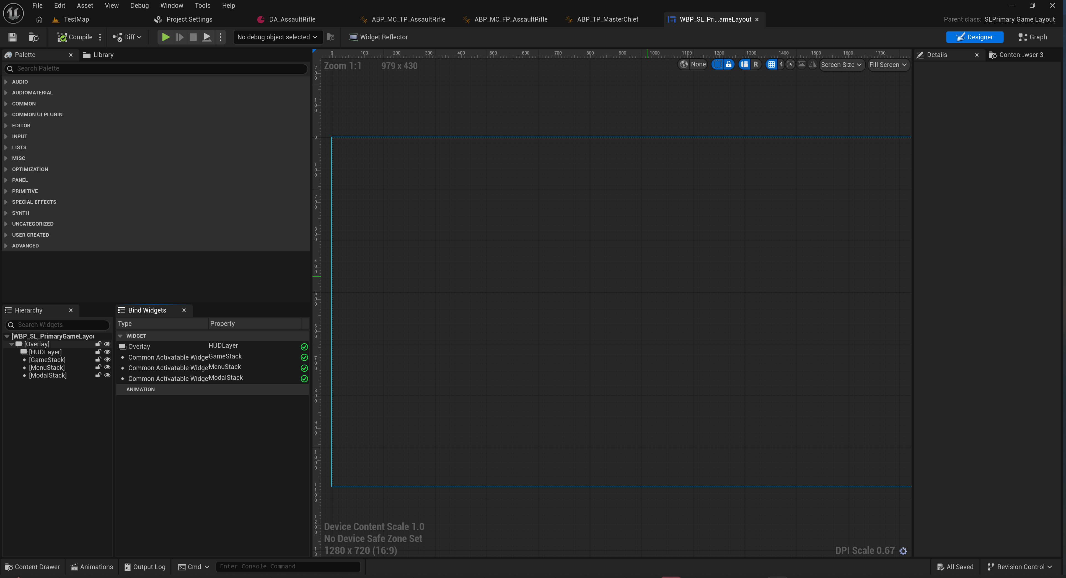The height and width of the screenshot is (578, 1066).
Task: Open the Fill Screen dropdown
Action: [888, 65]
